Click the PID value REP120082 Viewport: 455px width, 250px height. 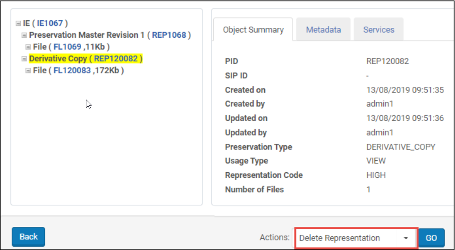(x=387, y=61)
